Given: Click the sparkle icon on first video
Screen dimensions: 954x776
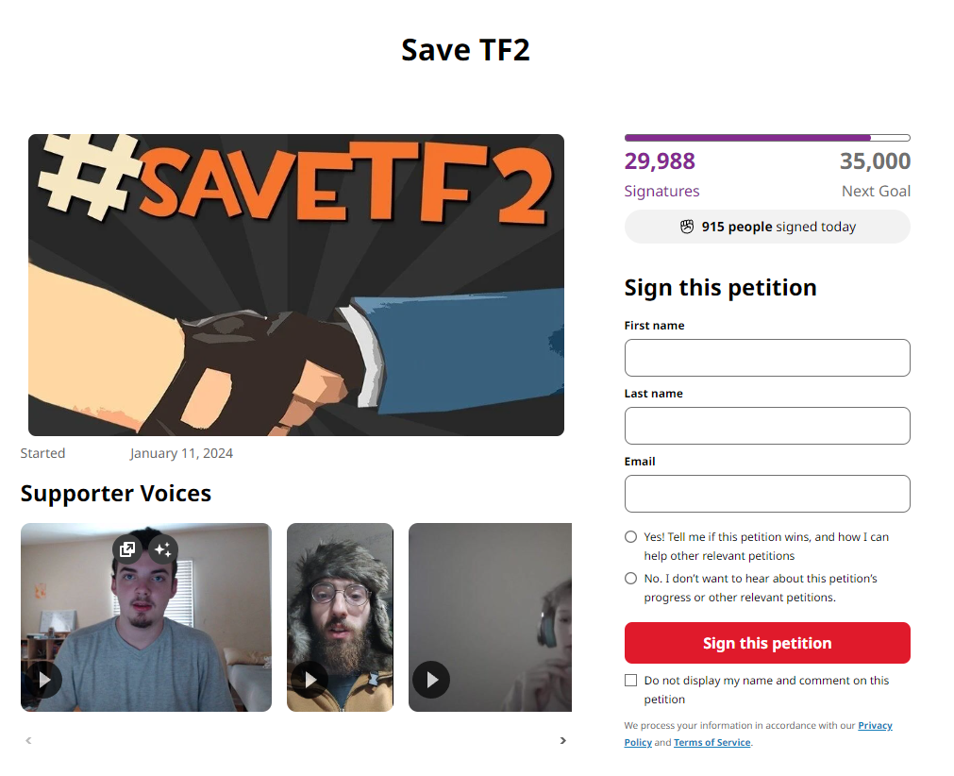Looking at the screenshot, I should 162,549.
